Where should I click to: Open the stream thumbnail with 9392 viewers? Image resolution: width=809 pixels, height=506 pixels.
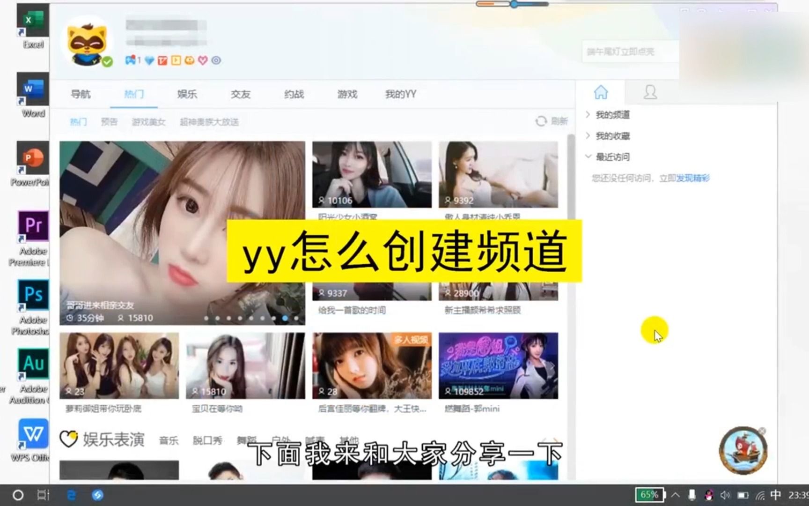click(x=498, y=174)
